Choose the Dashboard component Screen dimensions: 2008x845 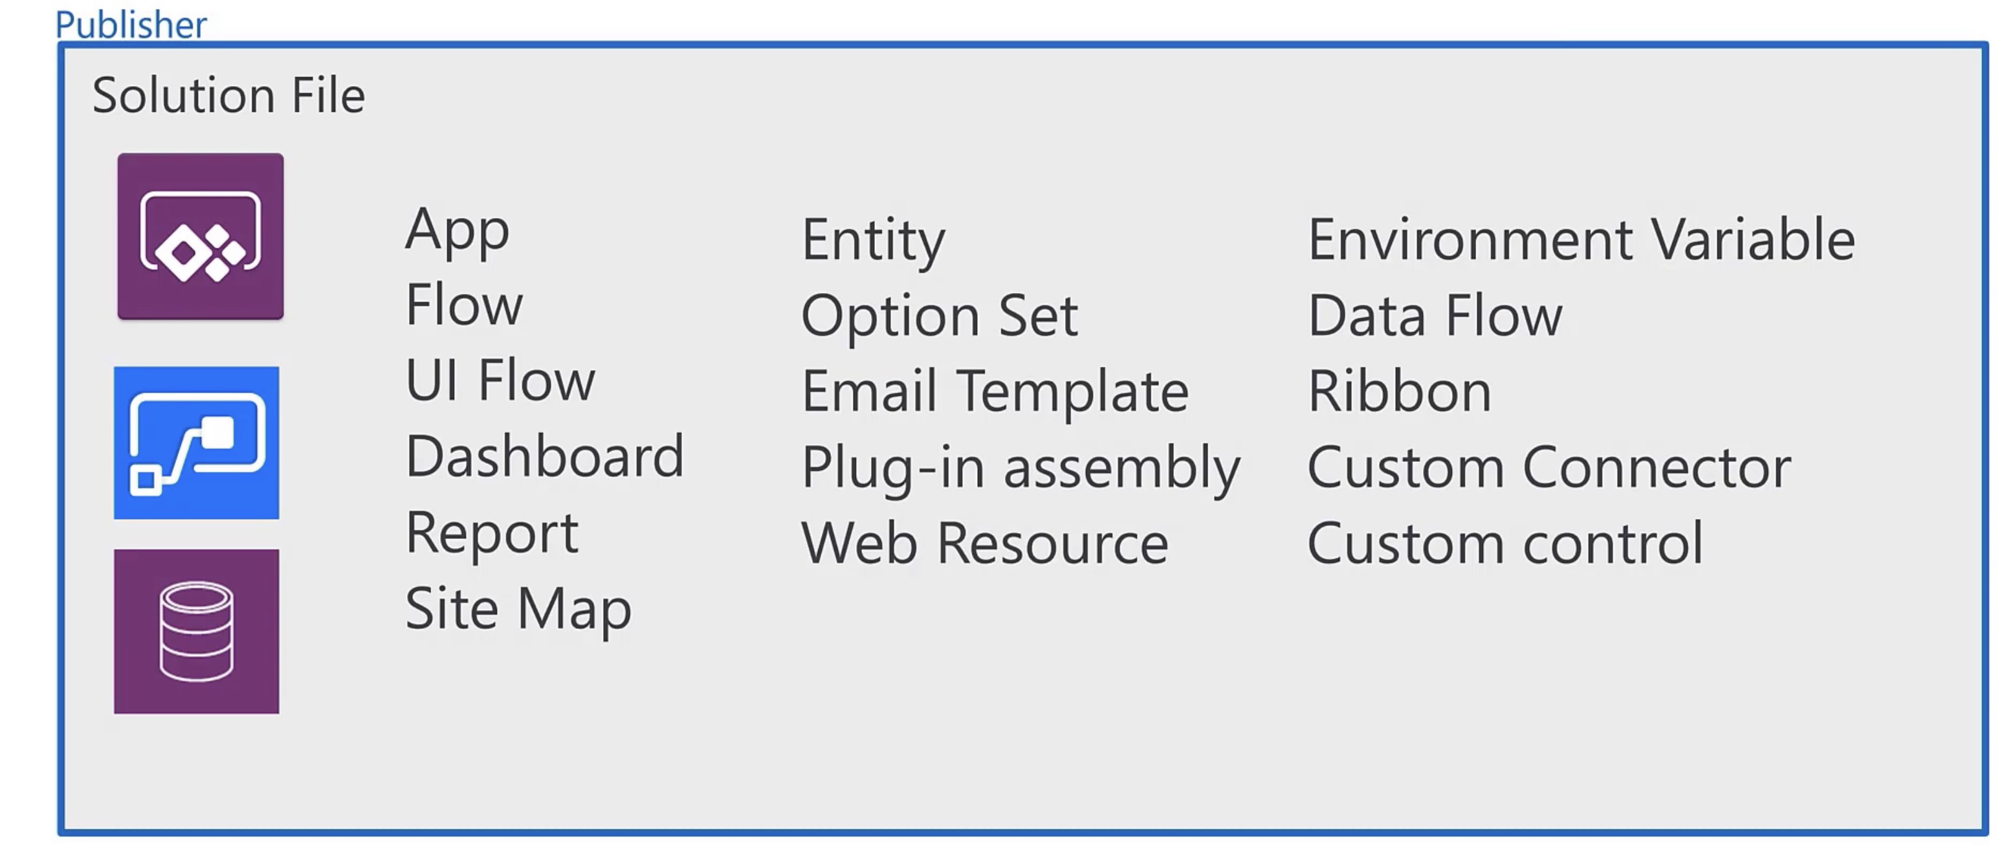(545, 457)
